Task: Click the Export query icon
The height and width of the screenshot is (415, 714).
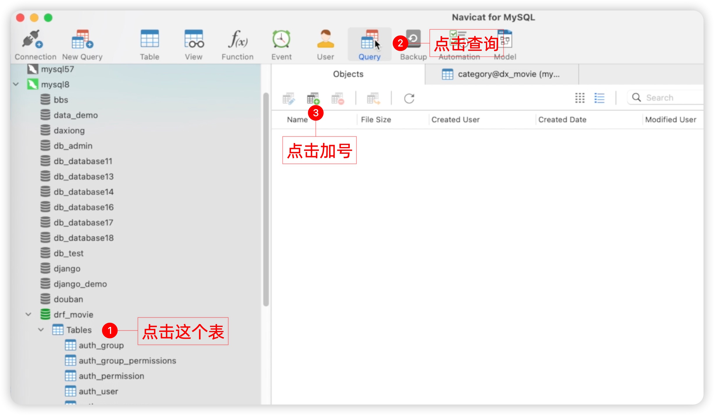Action: tap(373, 99)
